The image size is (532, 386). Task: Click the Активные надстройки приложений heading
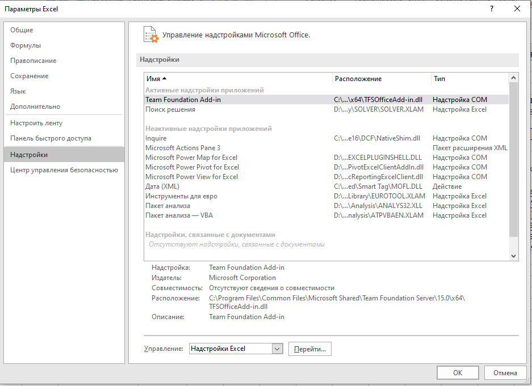tap(204, 90)
